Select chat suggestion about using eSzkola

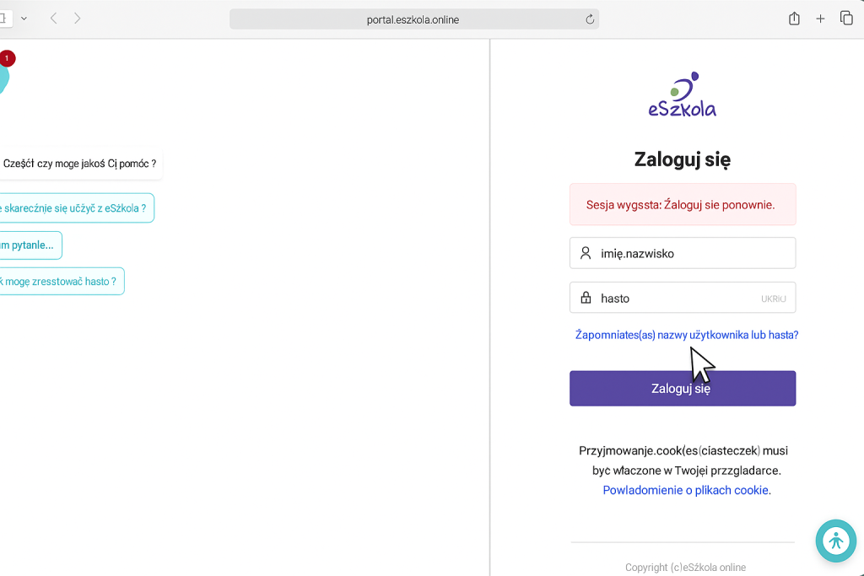(x=77, y=208)
